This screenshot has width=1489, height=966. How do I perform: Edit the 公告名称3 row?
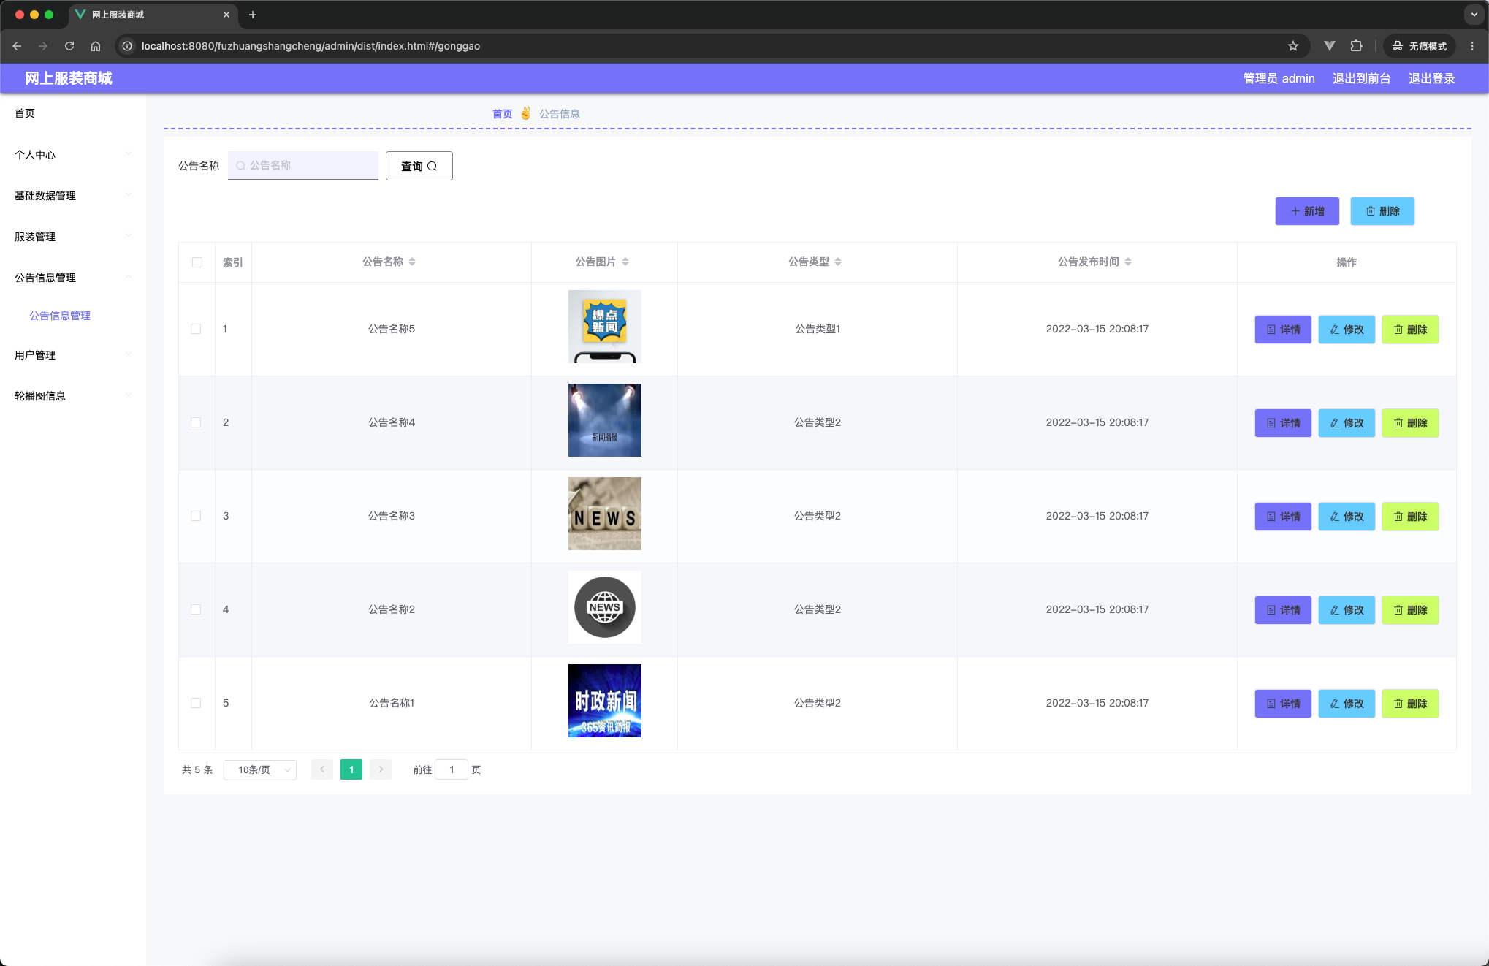(x=1347, y=517)
